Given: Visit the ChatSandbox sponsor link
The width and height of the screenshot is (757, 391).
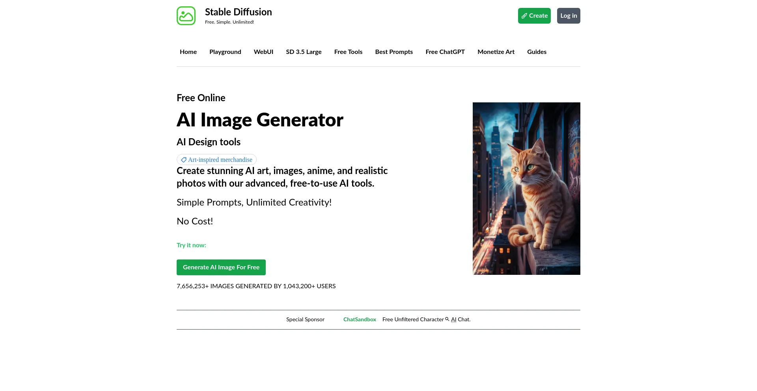Looking at the screenshot, I should [x=359, y=319].
